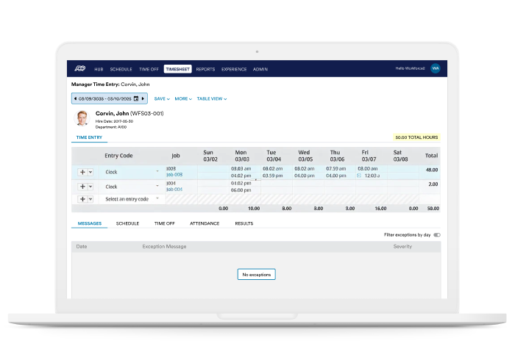
Task: Open the WA user avatar menu
Action: (x=436, y=68)
